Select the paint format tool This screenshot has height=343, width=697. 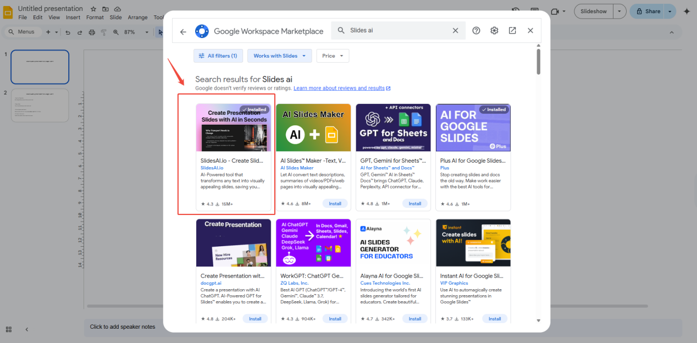(x=103, y=31)
